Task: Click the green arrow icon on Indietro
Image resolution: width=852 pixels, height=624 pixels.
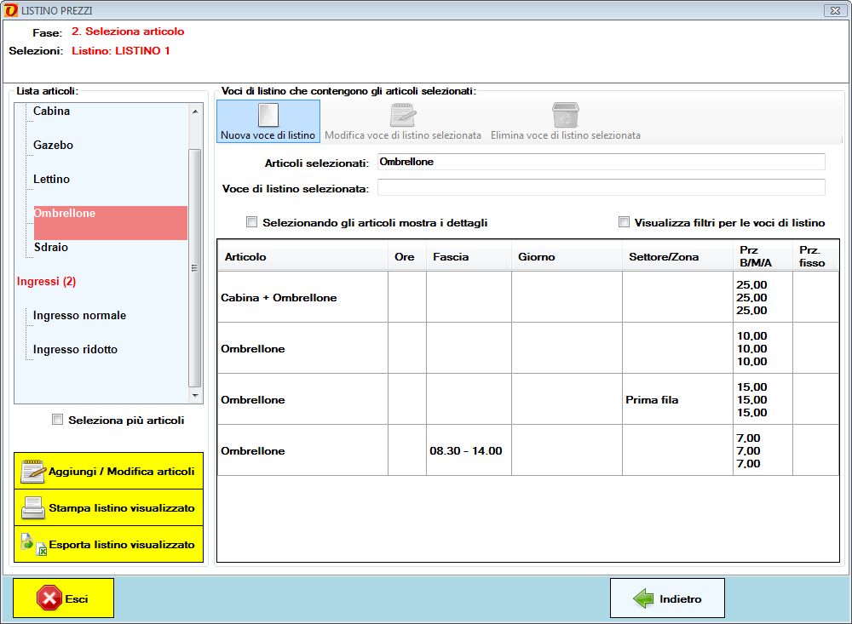Action: tap(643, 598)
